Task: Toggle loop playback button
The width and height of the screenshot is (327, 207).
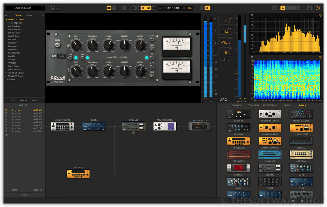Action: coord(148,8)
